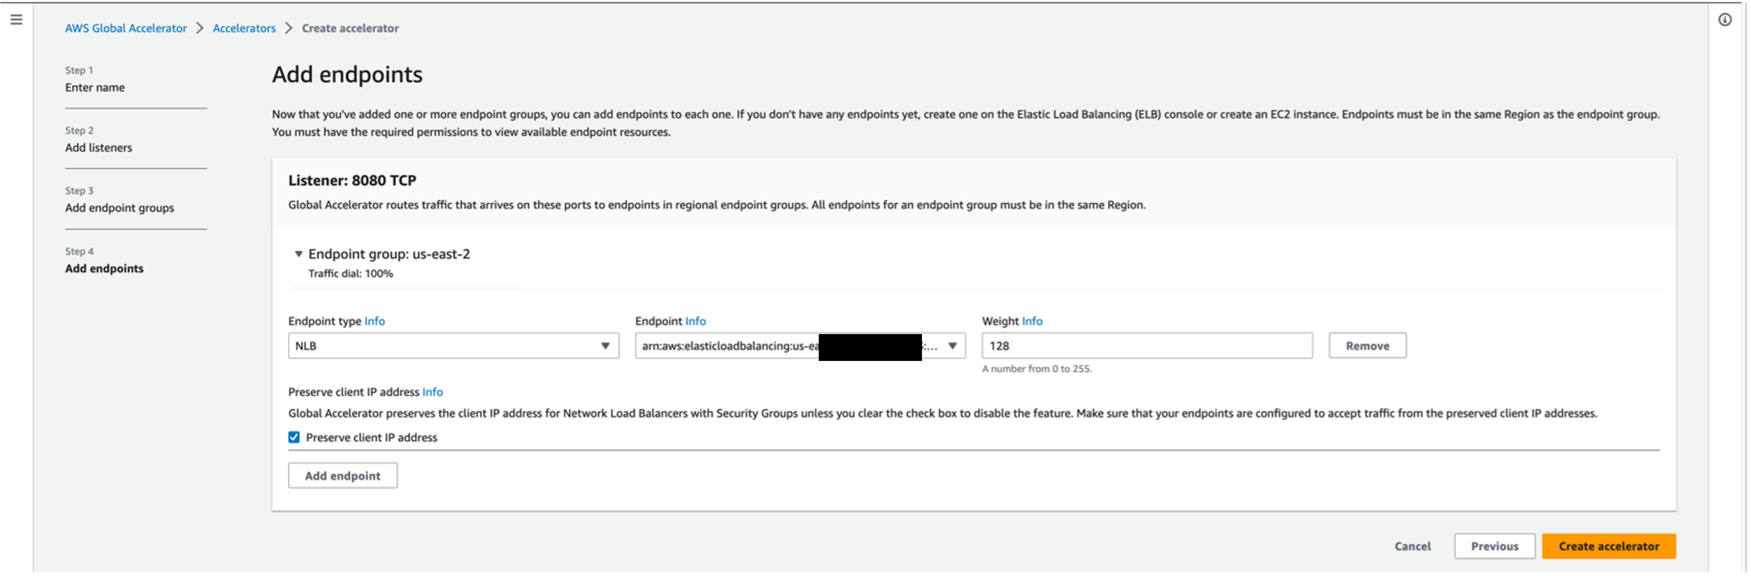Go to AWS Global Accelerator breadcrumb

126,28
